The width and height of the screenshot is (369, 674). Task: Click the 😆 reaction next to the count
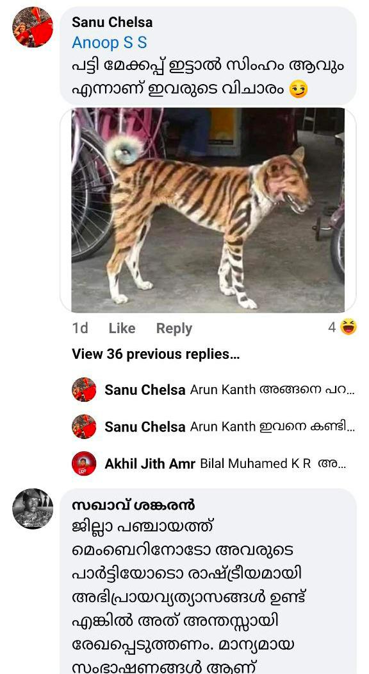[347, 327]
